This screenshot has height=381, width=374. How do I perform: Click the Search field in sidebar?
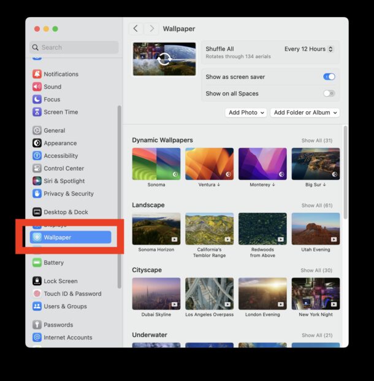click(74, 47)
